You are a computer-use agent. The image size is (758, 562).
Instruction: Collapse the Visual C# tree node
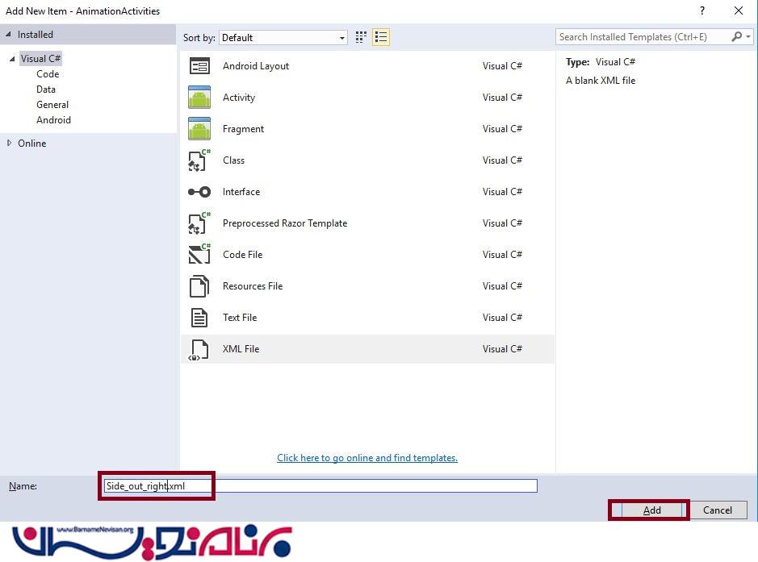pos(12,59)
